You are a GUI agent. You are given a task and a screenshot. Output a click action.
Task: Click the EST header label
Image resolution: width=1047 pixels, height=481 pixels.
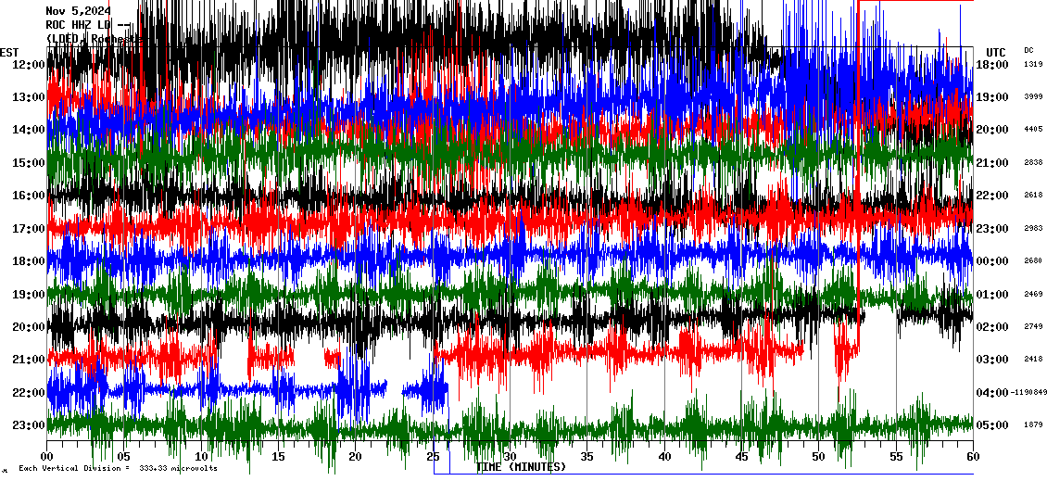[x=9, y=52]
